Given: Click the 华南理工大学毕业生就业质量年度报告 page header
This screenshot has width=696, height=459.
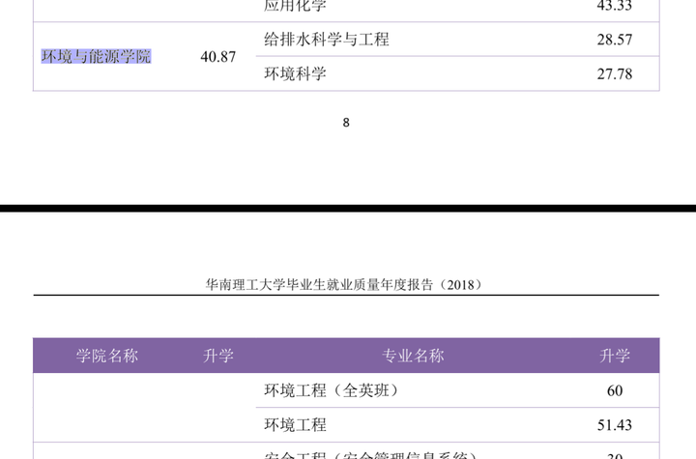Looking at the screenshot, I should click(344, 285).
